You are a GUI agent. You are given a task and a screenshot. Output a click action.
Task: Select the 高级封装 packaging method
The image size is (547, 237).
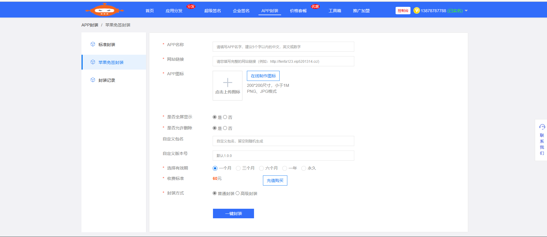[x=238, y=193]
